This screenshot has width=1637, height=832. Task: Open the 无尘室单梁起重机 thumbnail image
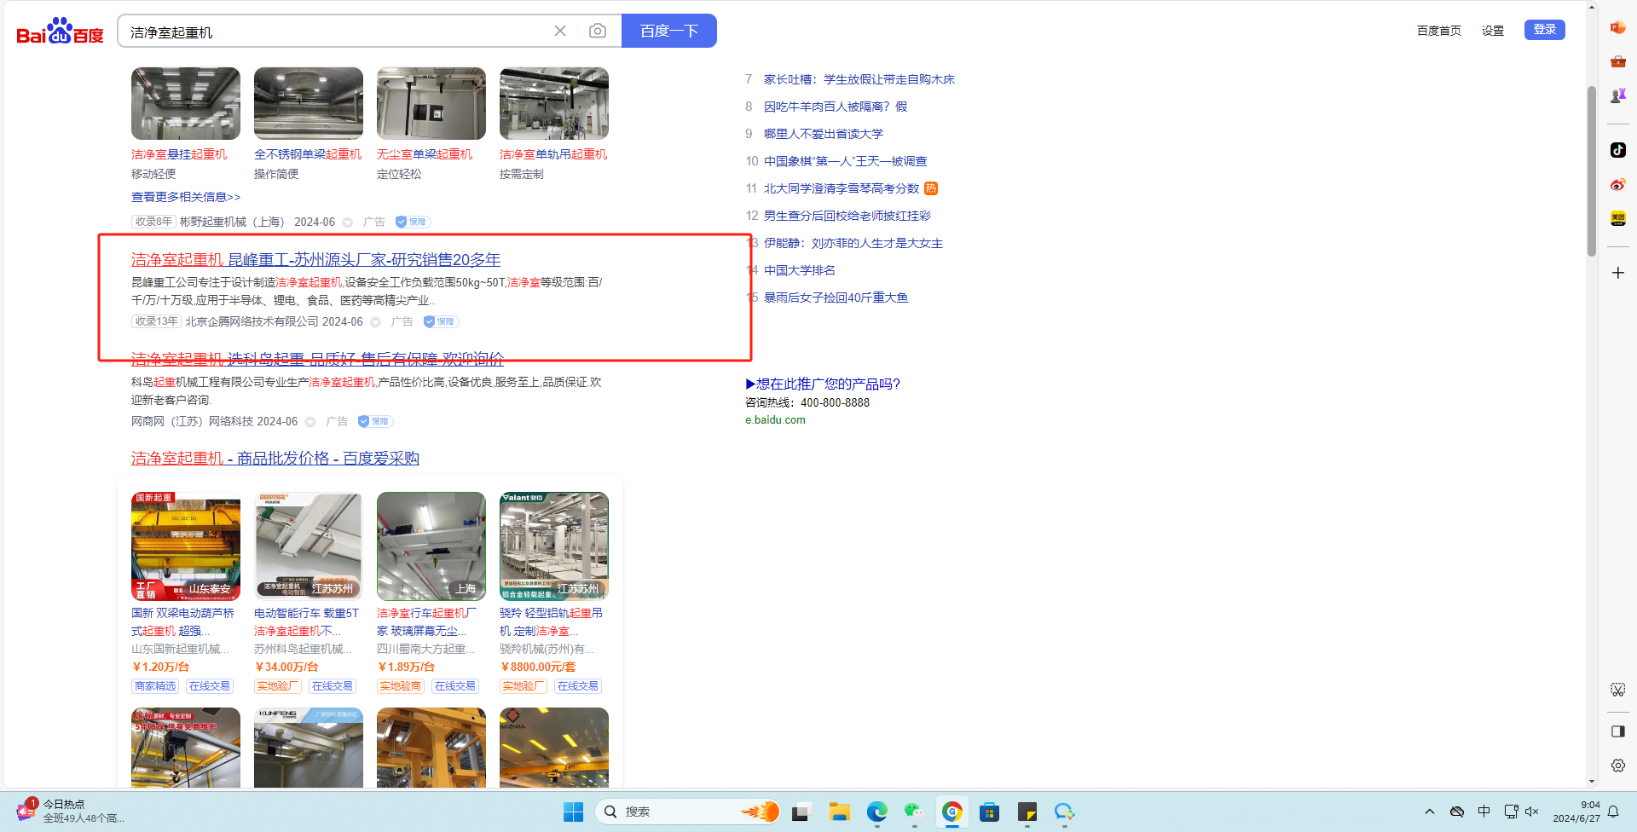pyautogui.click(x=431, y=104)
